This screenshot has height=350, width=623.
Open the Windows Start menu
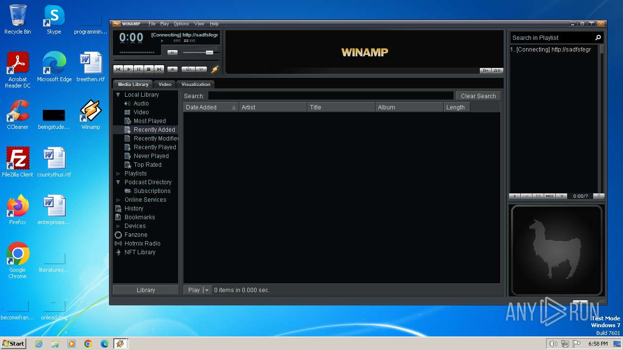13,343
